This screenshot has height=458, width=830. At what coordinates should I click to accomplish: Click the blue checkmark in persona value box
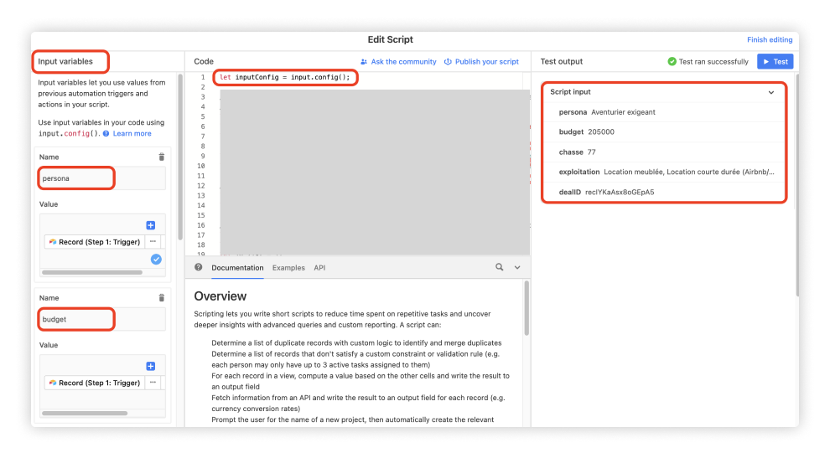coord(156,260)
